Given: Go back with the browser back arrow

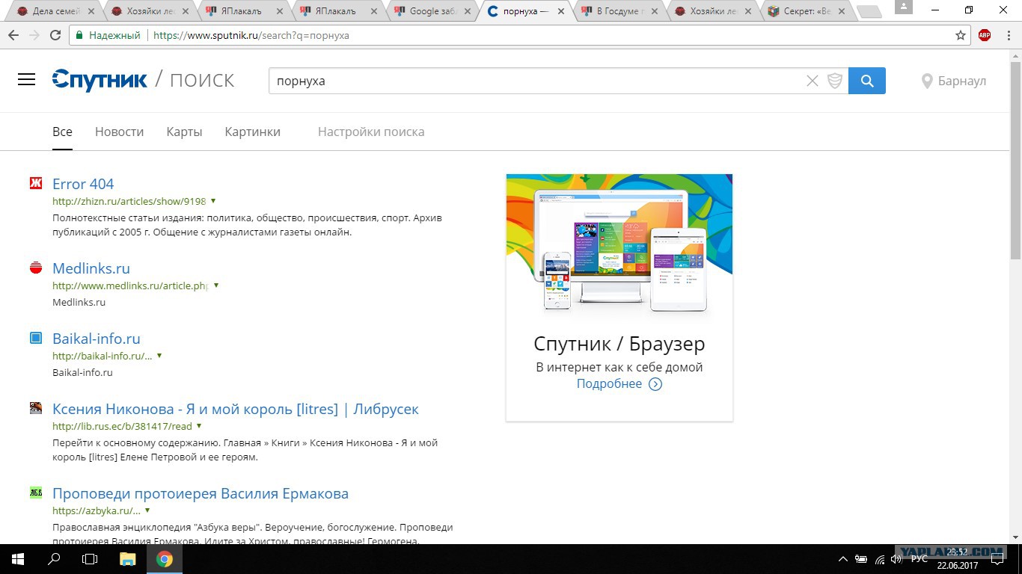Looking at the screenshot, I should coord(13,35).
